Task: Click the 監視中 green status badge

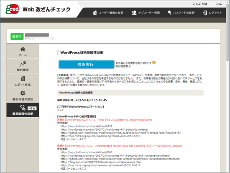Action: pos(17,36)
